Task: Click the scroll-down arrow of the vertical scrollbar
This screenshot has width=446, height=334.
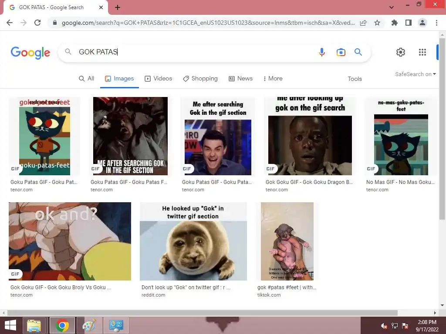Action: (x=442, y=305)
